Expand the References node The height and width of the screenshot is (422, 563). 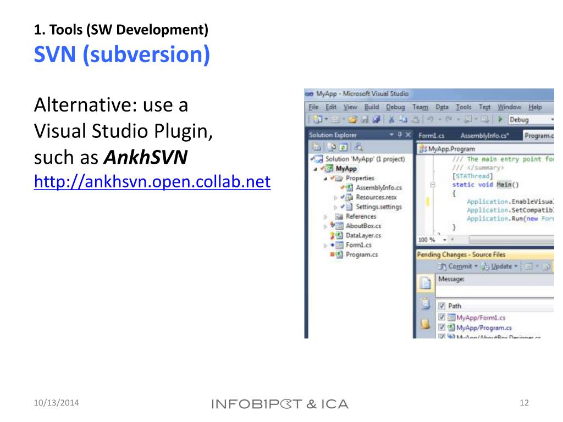tap(325, 216)
